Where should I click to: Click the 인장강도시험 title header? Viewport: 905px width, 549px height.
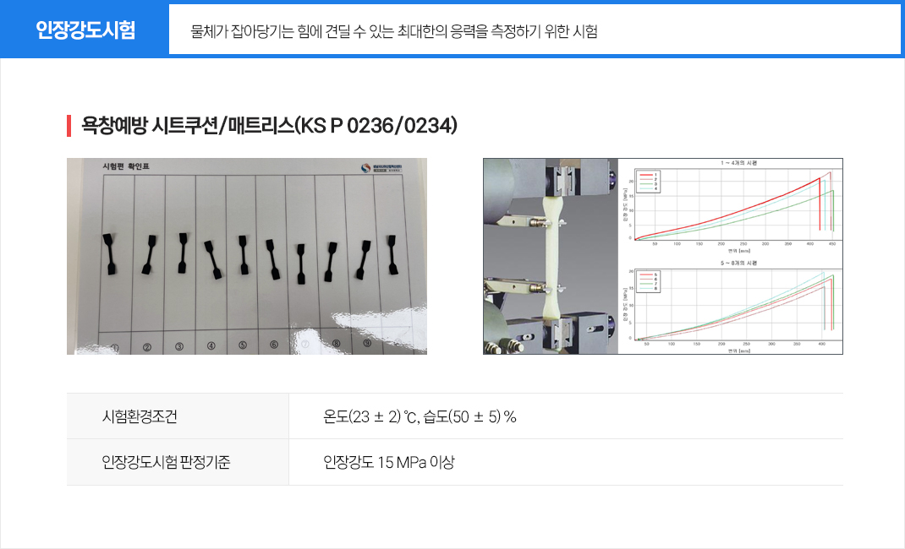85,30
